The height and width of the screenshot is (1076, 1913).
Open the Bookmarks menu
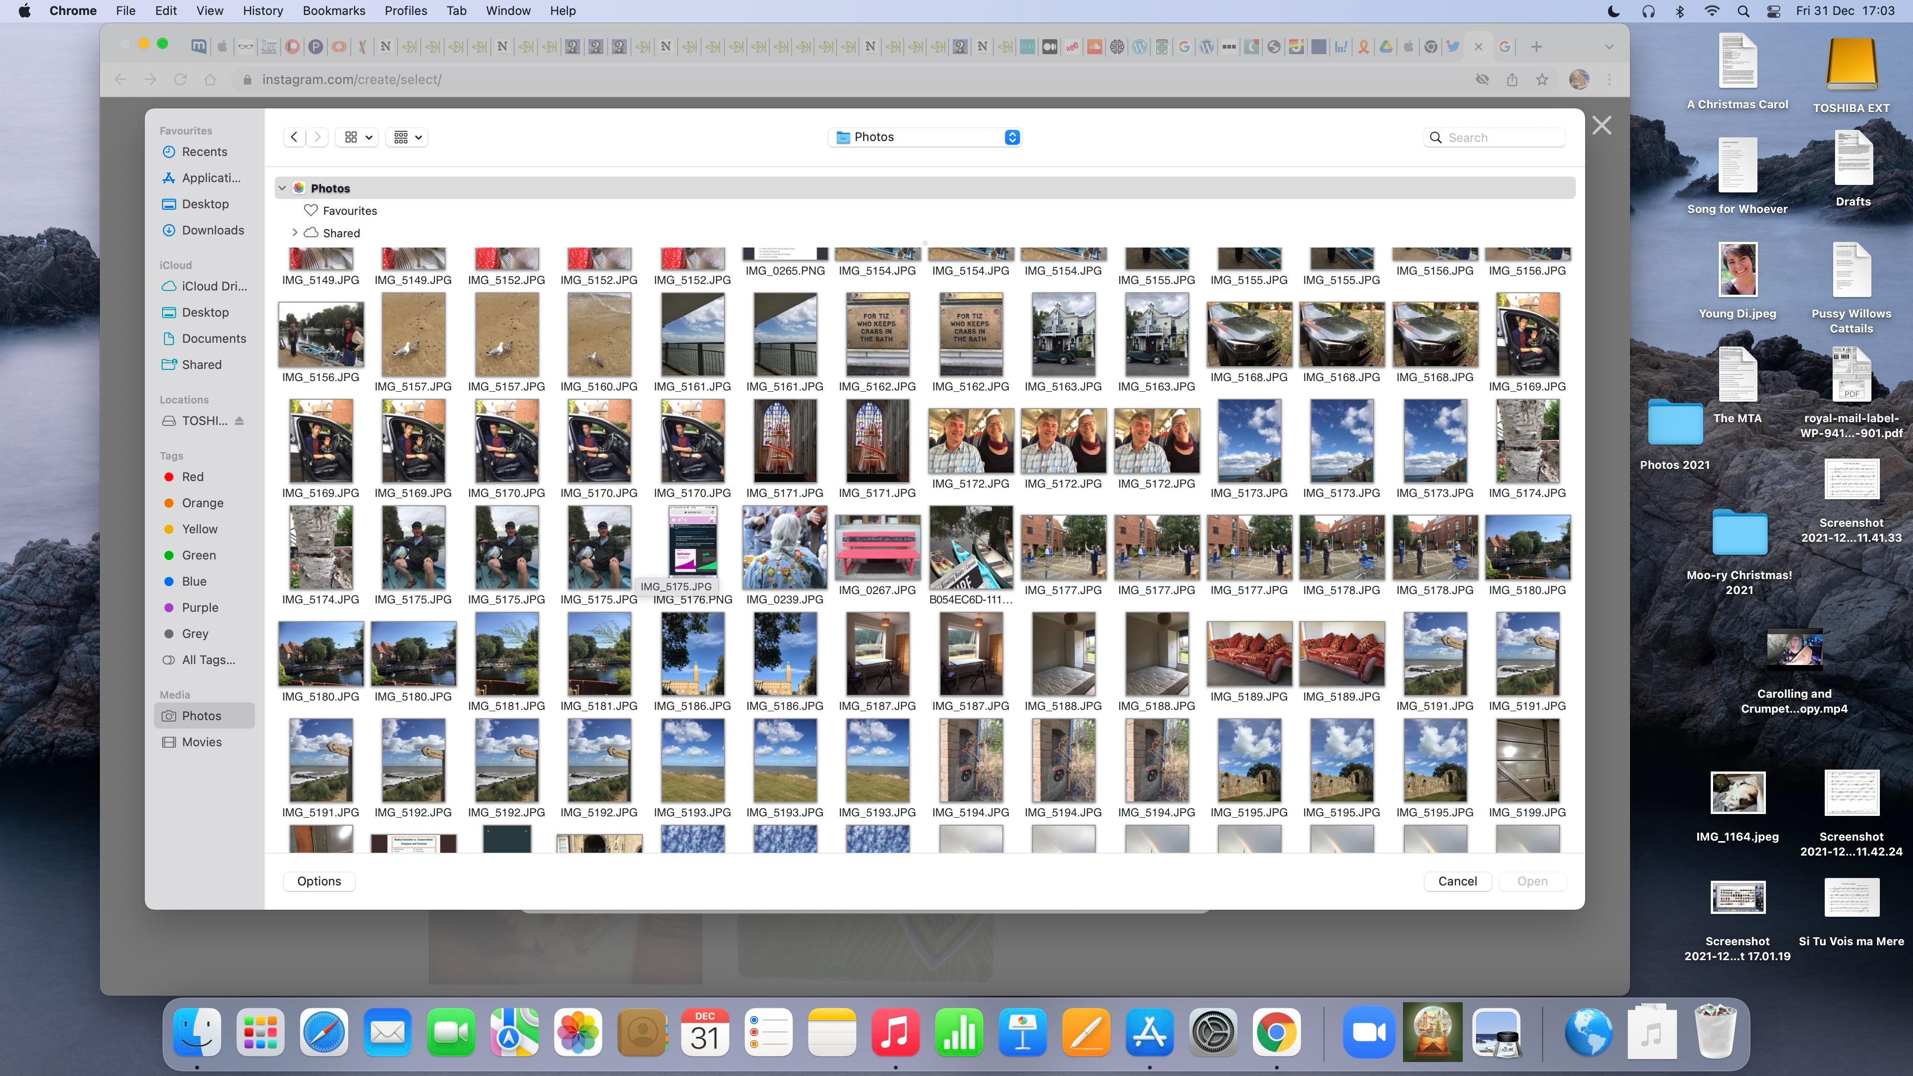tap(333, 10)
